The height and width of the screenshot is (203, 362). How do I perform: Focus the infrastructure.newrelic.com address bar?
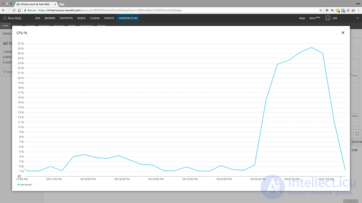coord(173,10)
